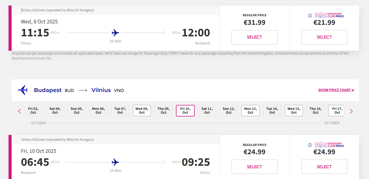Select the €24.99 Discount Club fare to Vilnius

coord(324,167)
